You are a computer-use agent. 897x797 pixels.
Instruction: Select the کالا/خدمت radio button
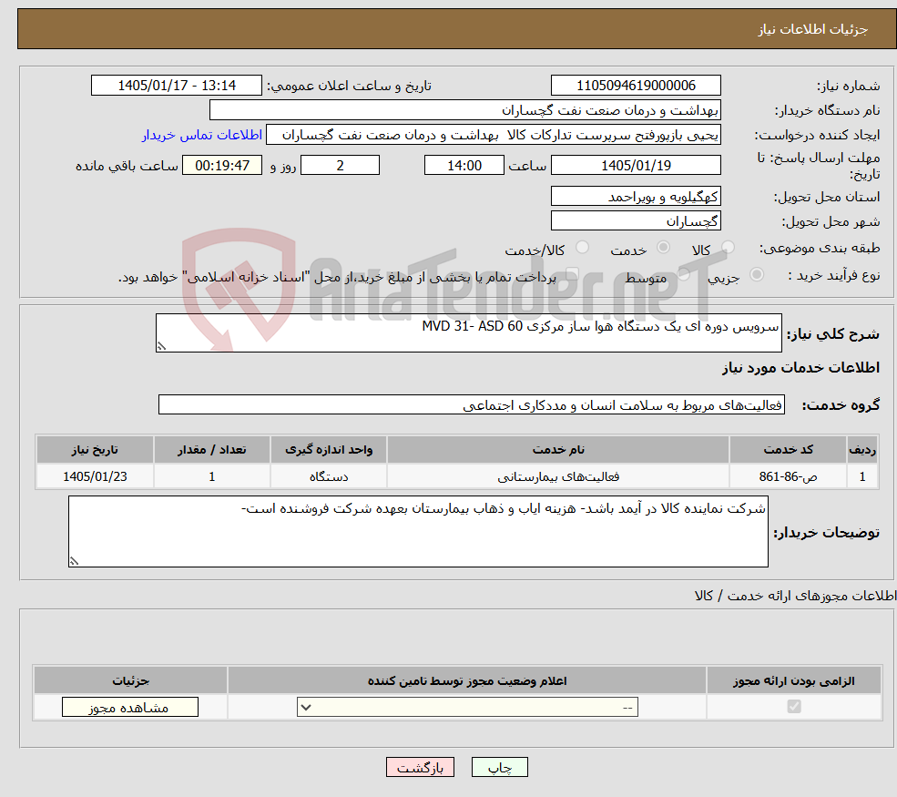[582, 248]
